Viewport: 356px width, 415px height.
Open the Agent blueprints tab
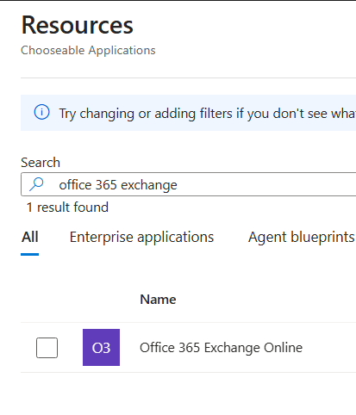(x=302, y=237)
